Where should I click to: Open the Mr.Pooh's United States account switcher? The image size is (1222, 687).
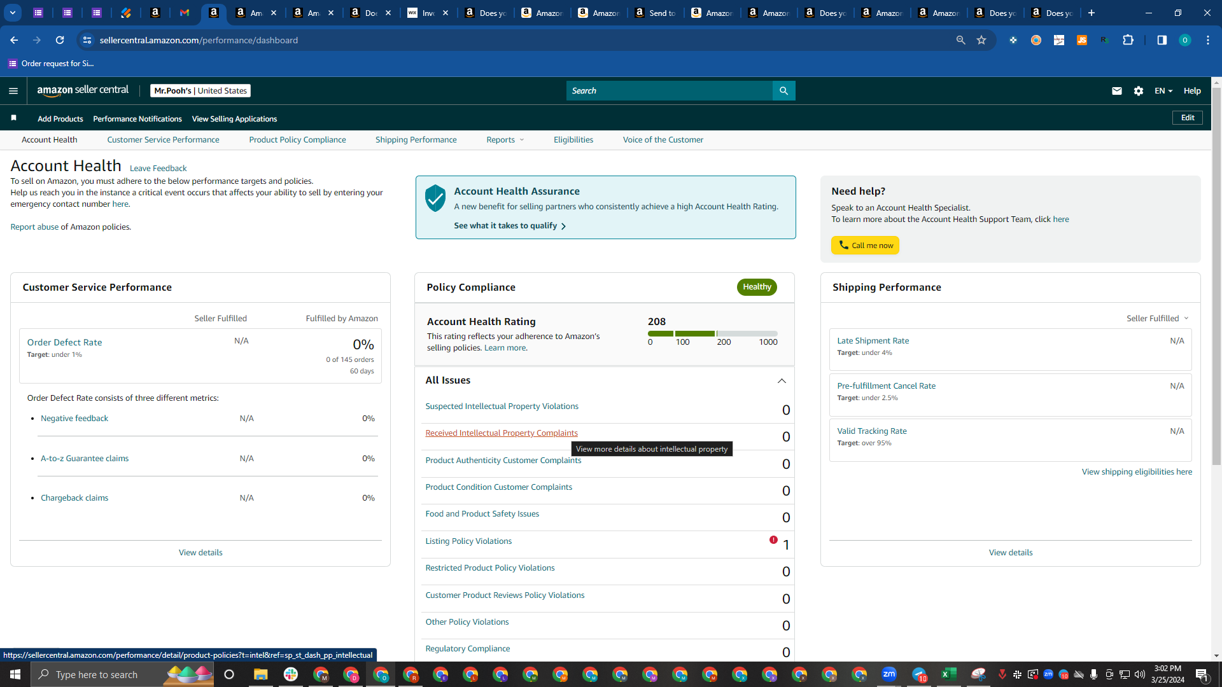200,91
